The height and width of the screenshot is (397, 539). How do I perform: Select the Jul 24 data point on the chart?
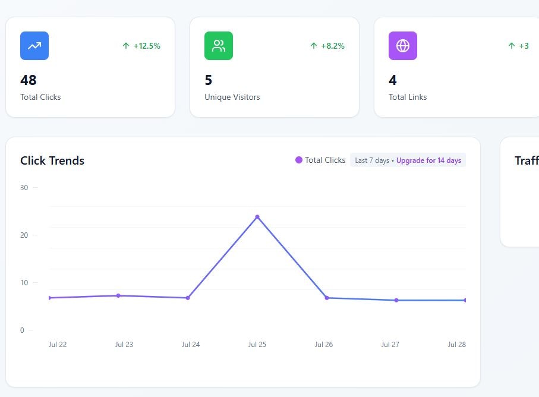188,298
